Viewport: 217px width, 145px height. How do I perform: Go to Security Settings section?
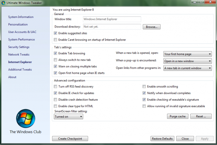coord(19,47)
